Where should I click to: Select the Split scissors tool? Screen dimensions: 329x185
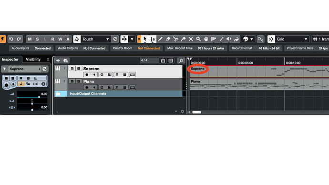(x=175, y=39)
